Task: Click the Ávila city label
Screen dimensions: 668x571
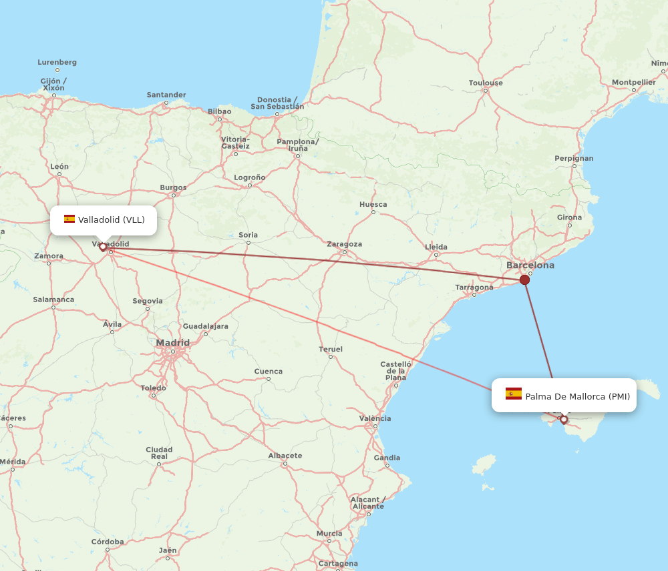Action: (112, 324)
